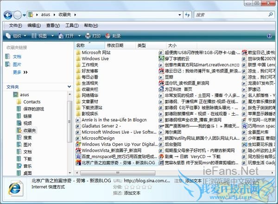
Task: Click 添加文本 next to 描述
Action: [132, 193]
